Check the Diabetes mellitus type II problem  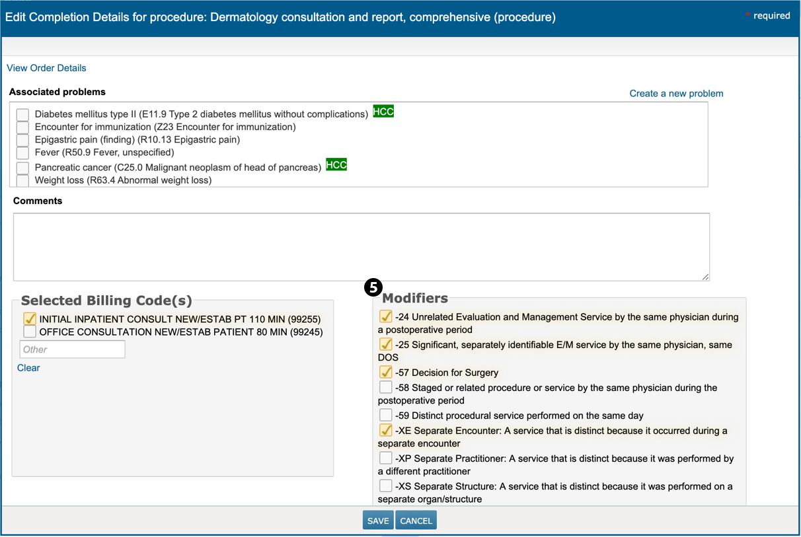(x=23, y=114)
